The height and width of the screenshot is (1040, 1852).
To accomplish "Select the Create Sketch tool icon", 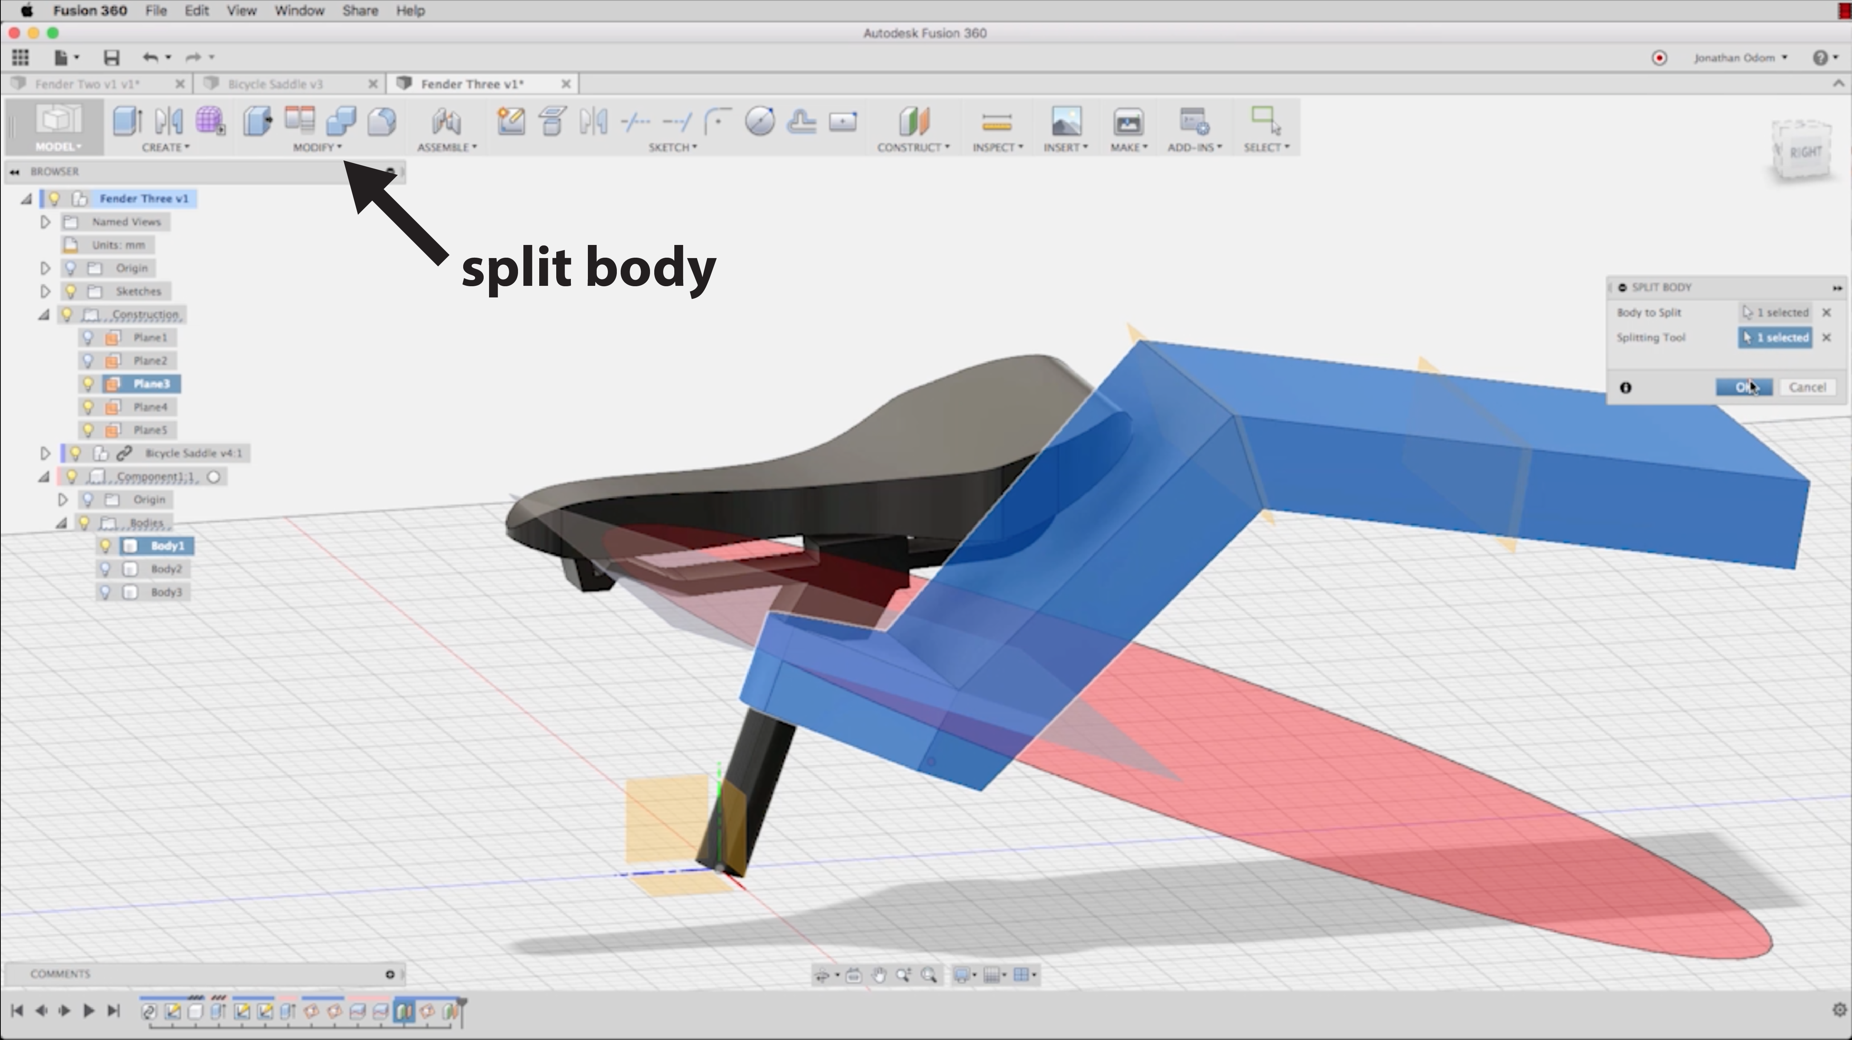I will [x=511, y=121].
